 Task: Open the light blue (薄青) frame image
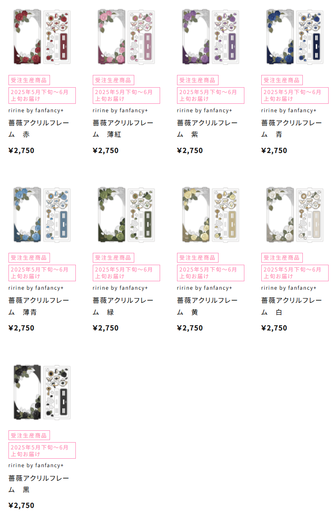click(x=42, y=214)
